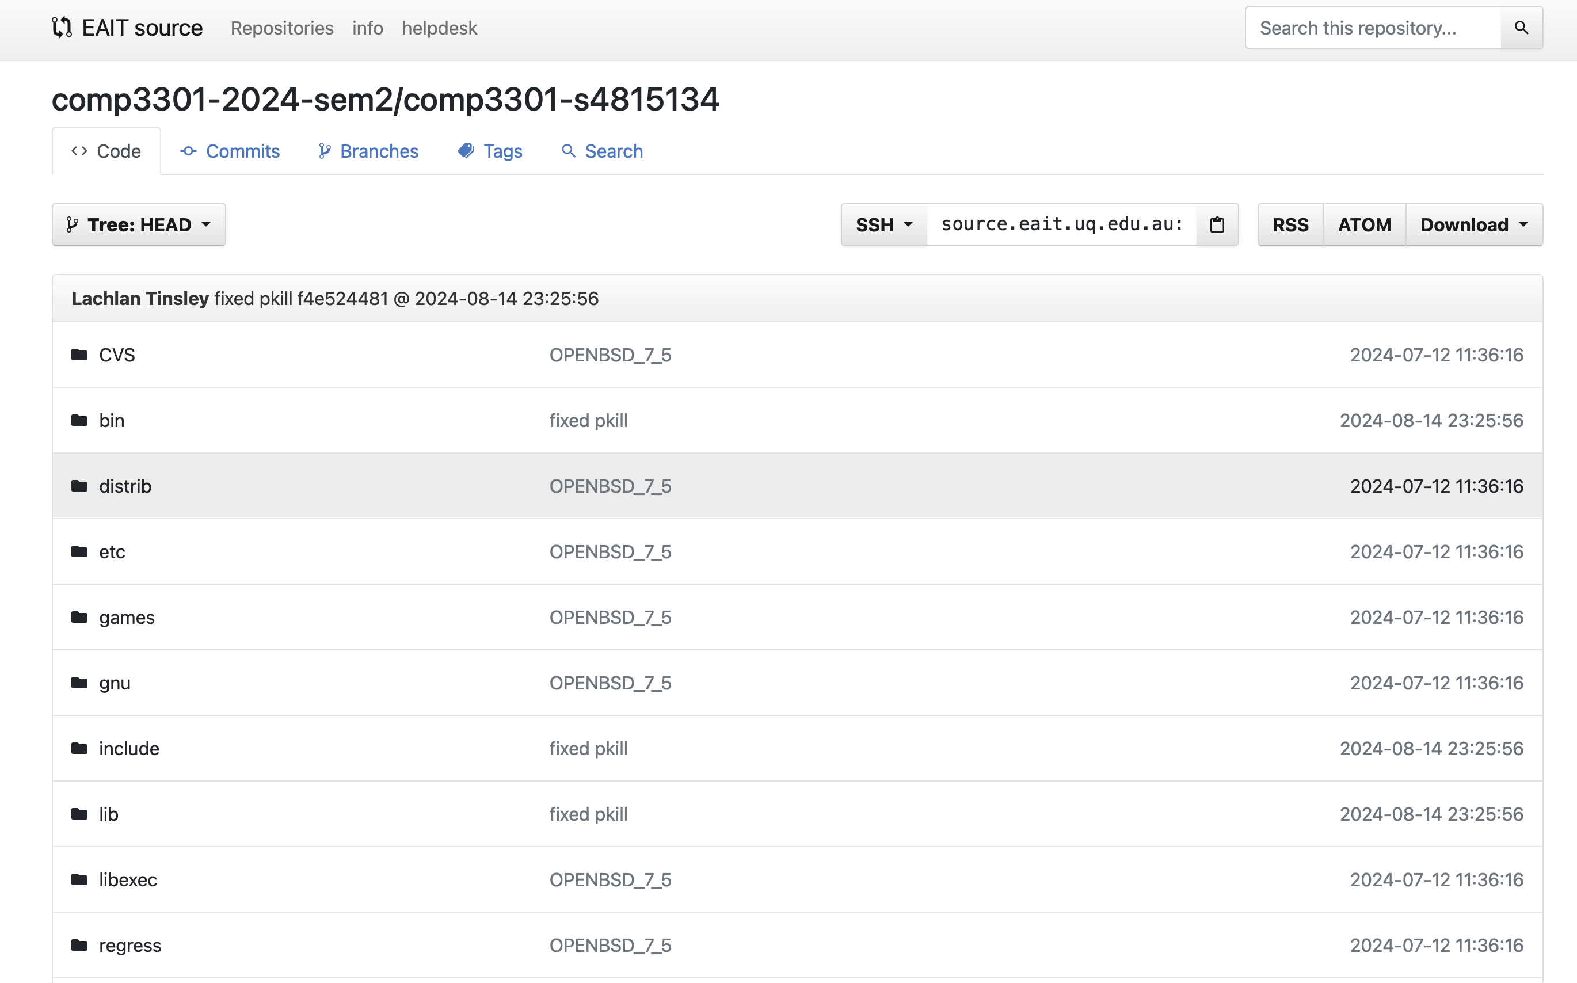Focus the Search this repository field

click(1372, 28)
